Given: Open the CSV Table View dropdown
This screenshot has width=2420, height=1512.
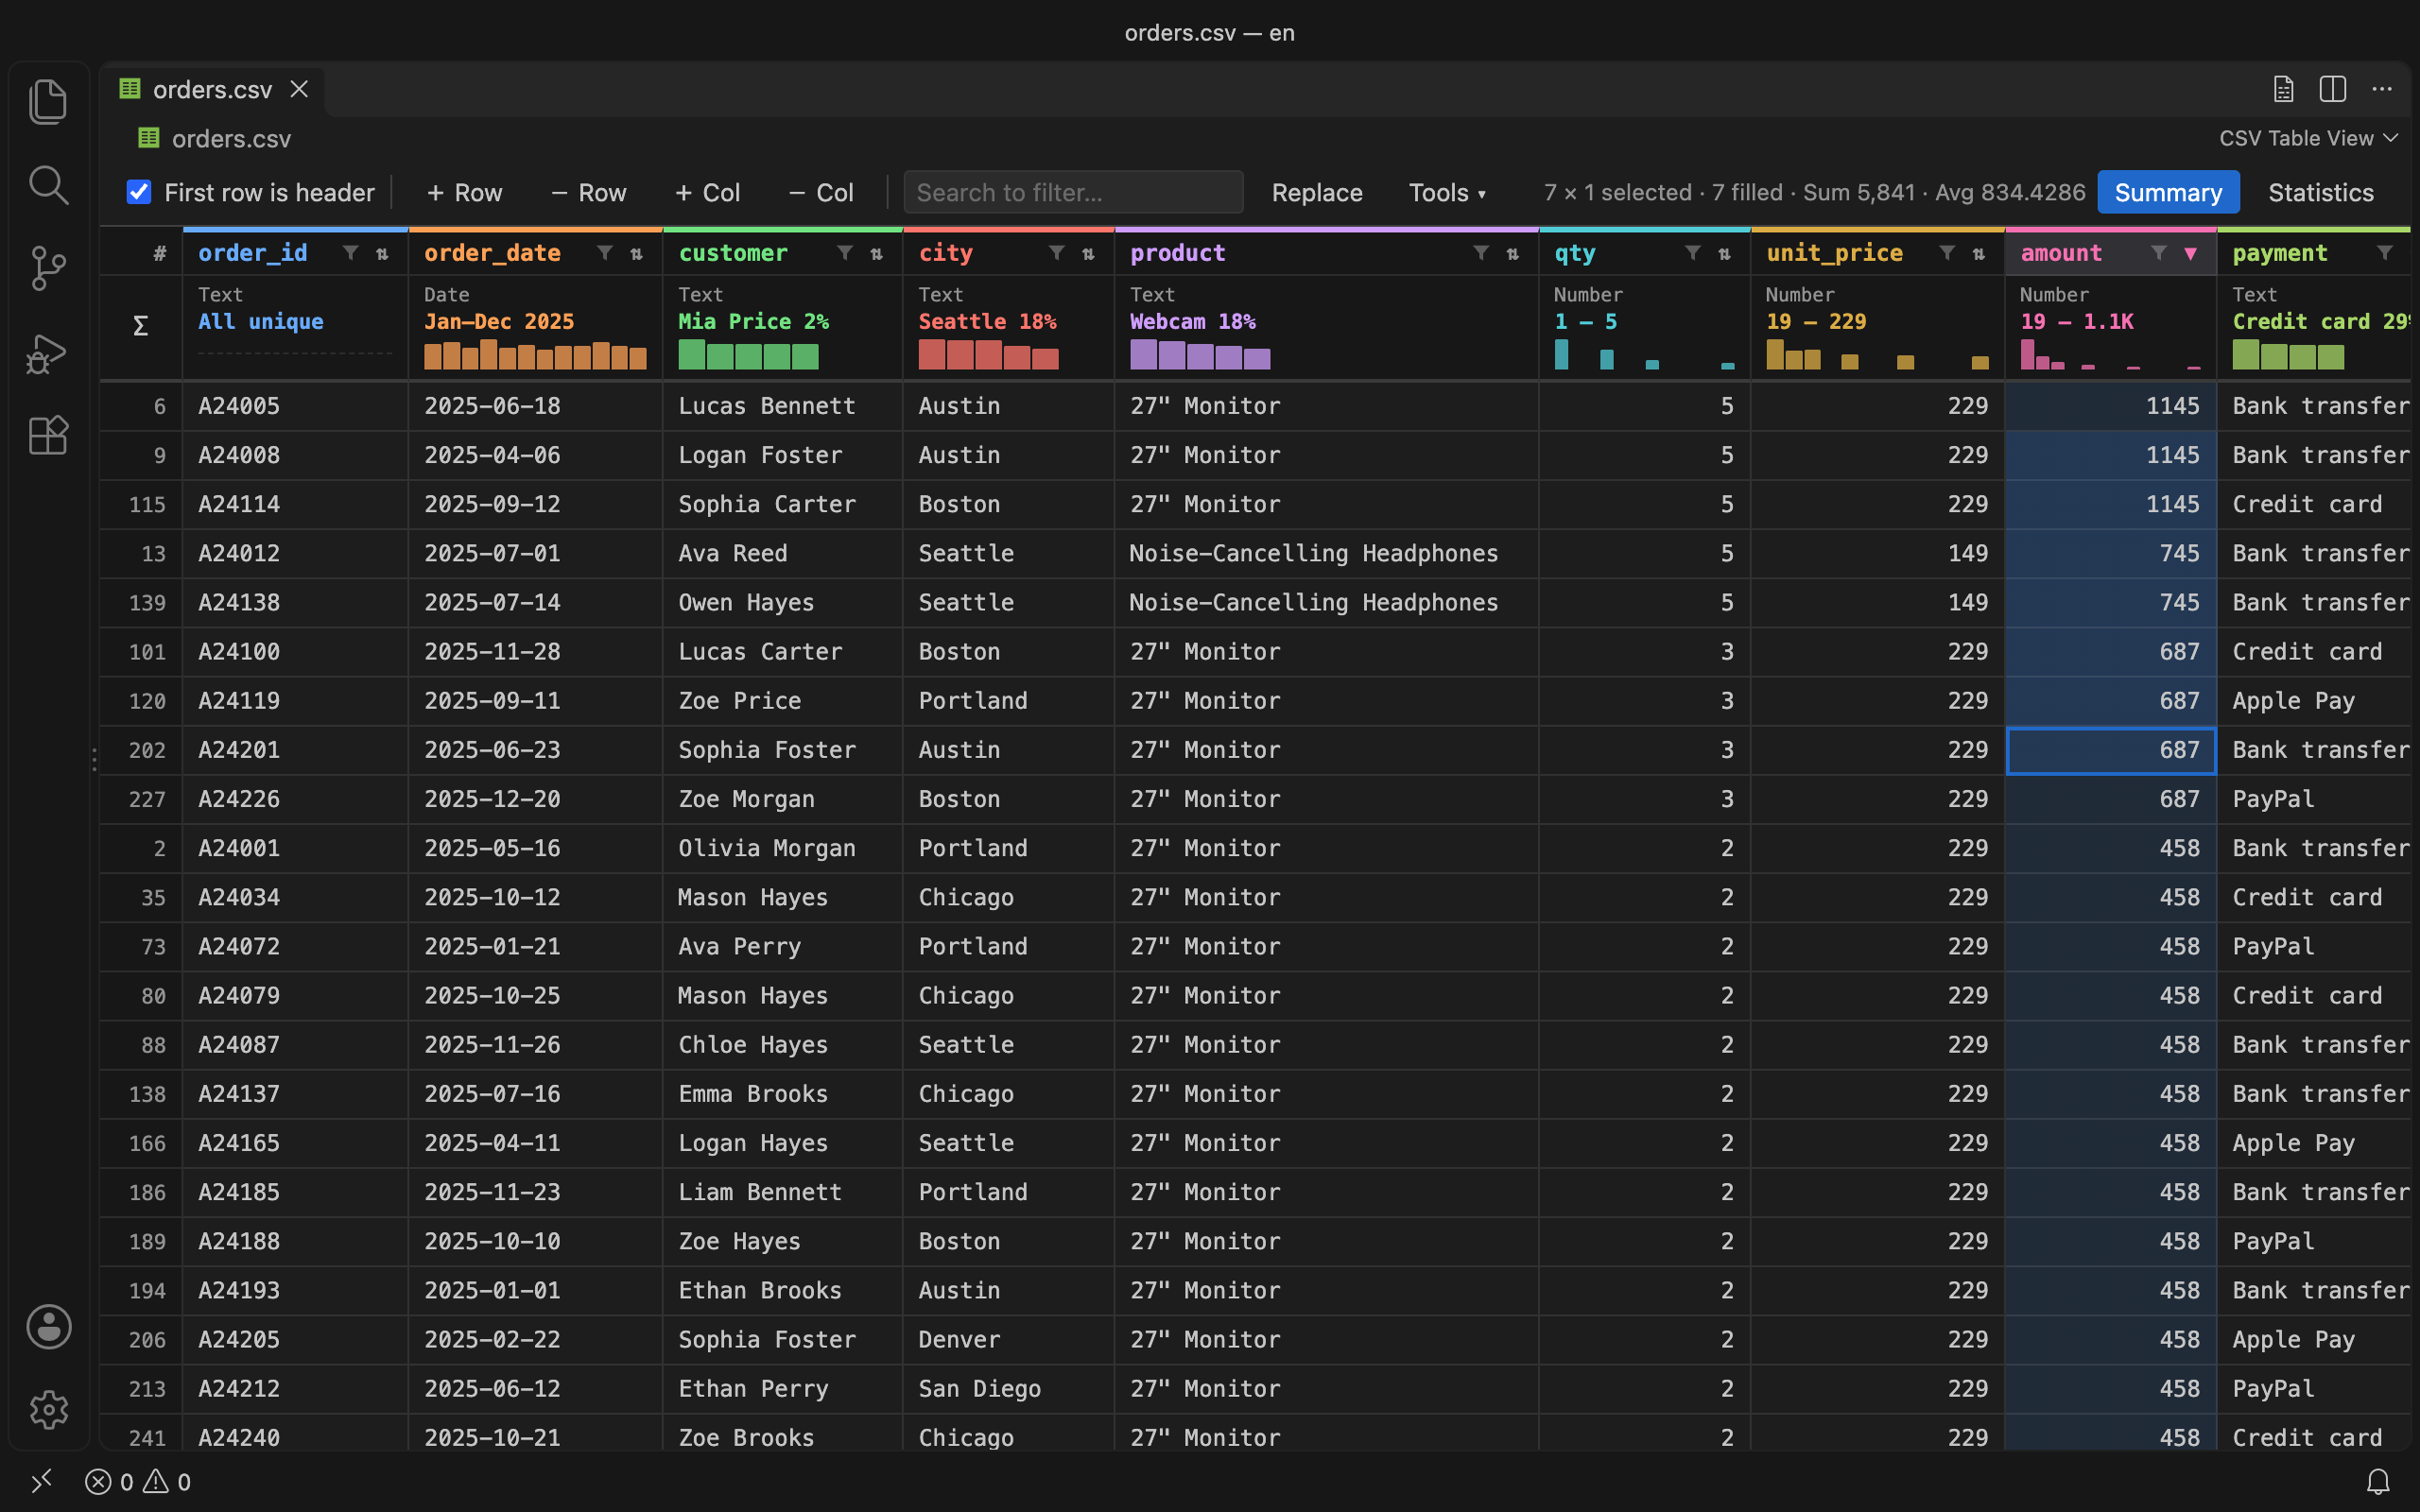Looking at the screenshot, I should pyautogui.click(x=2308, y=138).
